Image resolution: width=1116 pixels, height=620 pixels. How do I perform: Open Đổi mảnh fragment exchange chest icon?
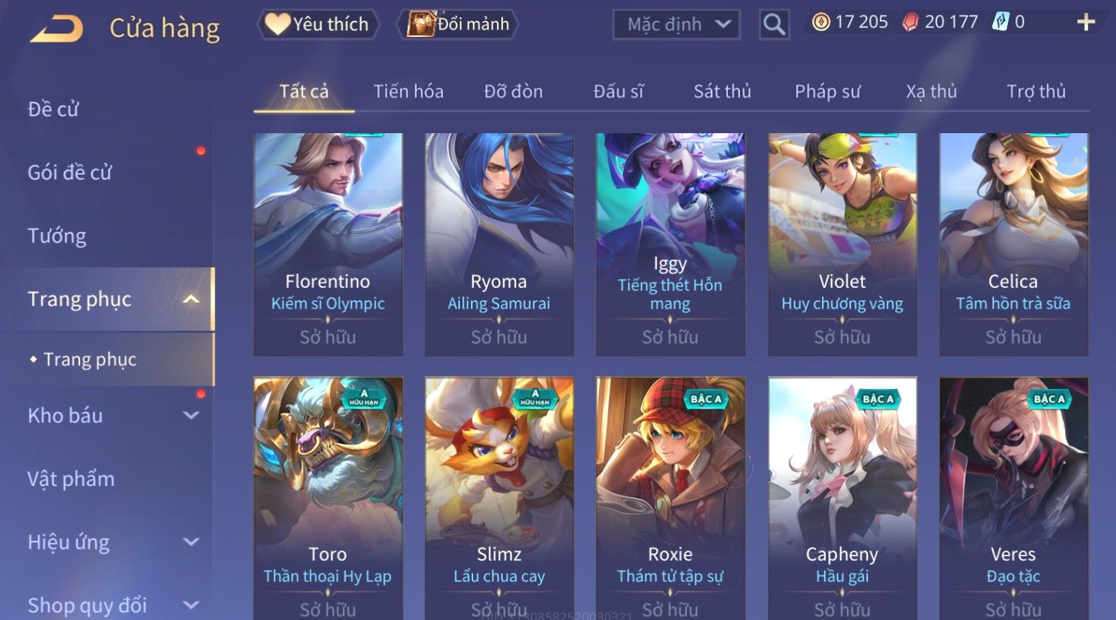[x=458, y=24]
